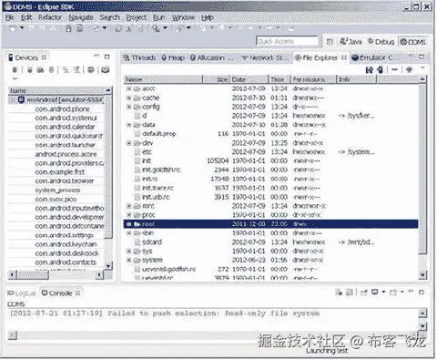Switch to the Allocation Tracker tab

(211, 57)
